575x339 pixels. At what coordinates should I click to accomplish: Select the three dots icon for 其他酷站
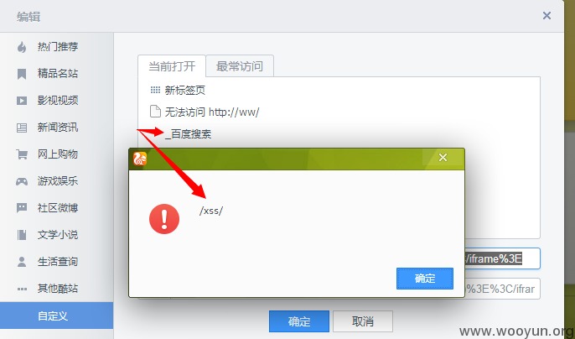click(x=22, y=289)
